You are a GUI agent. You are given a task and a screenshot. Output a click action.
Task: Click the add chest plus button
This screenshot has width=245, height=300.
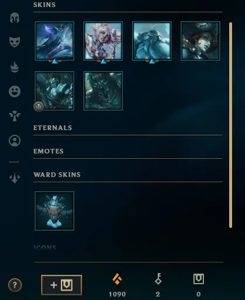pyautogui.click(x=62, y=285)
